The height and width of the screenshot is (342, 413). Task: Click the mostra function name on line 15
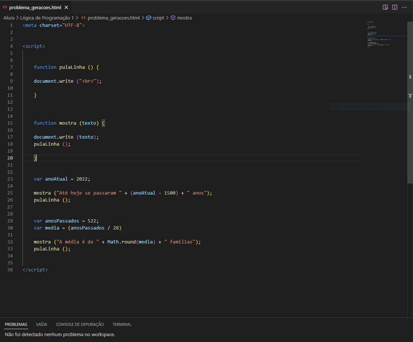[68, 123]
